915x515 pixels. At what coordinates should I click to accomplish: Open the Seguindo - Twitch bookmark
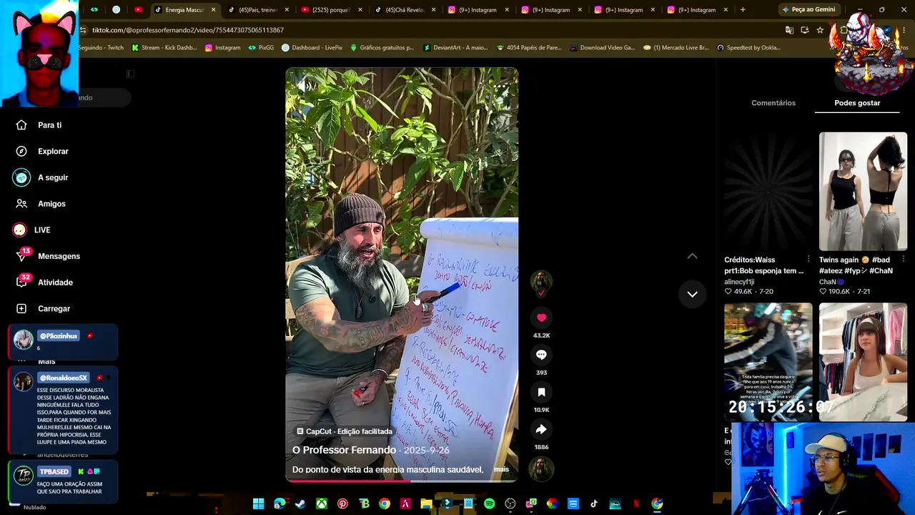coord(101,48)
